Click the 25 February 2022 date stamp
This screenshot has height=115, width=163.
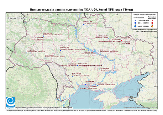17,18
